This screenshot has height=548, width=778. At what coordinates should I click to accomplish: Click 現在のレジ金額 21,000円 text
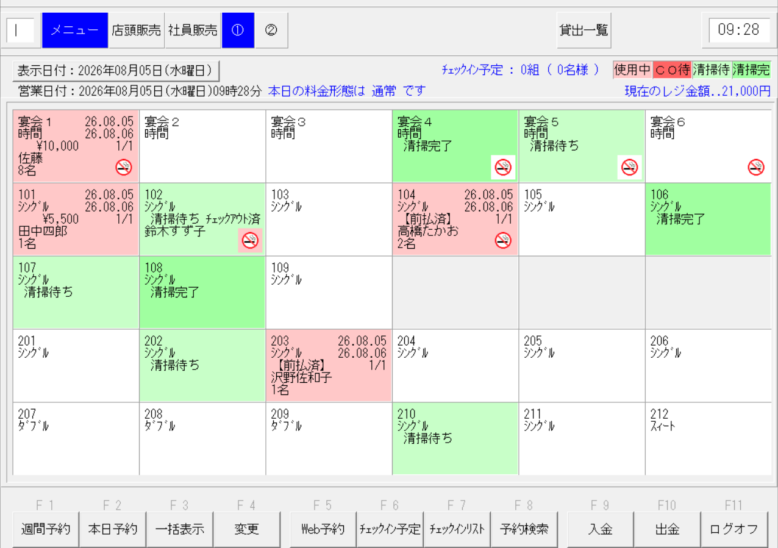(698, 91)
